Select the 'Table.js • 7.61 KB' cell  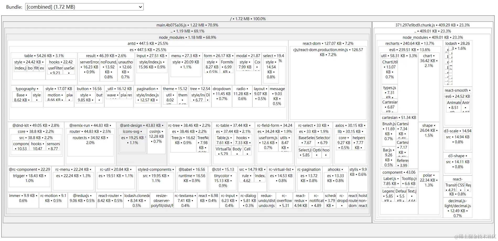point(224,140)
